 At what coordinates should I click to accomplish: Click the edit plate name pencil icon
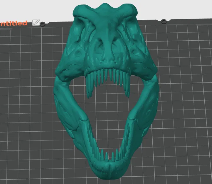(x=36, y=22)
